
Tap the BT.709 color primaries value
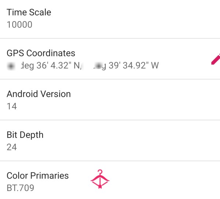tap(21, 188)
